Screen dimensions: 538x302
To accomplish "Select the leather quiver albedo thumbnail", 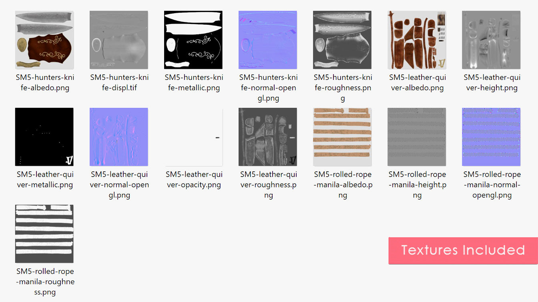I will tap(417, 40).
